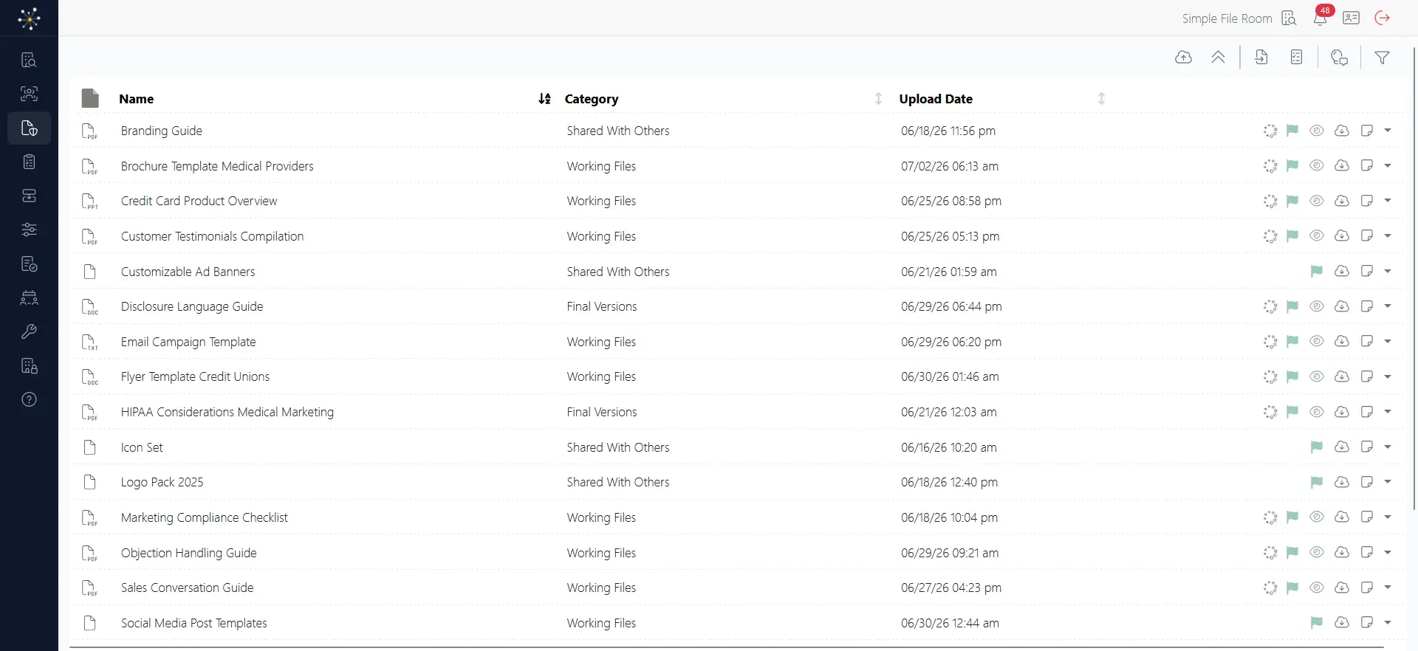Viewport: 1418px width, 651px height.
Task: Open the people calendar sidebar item
Action: [29, 297]
